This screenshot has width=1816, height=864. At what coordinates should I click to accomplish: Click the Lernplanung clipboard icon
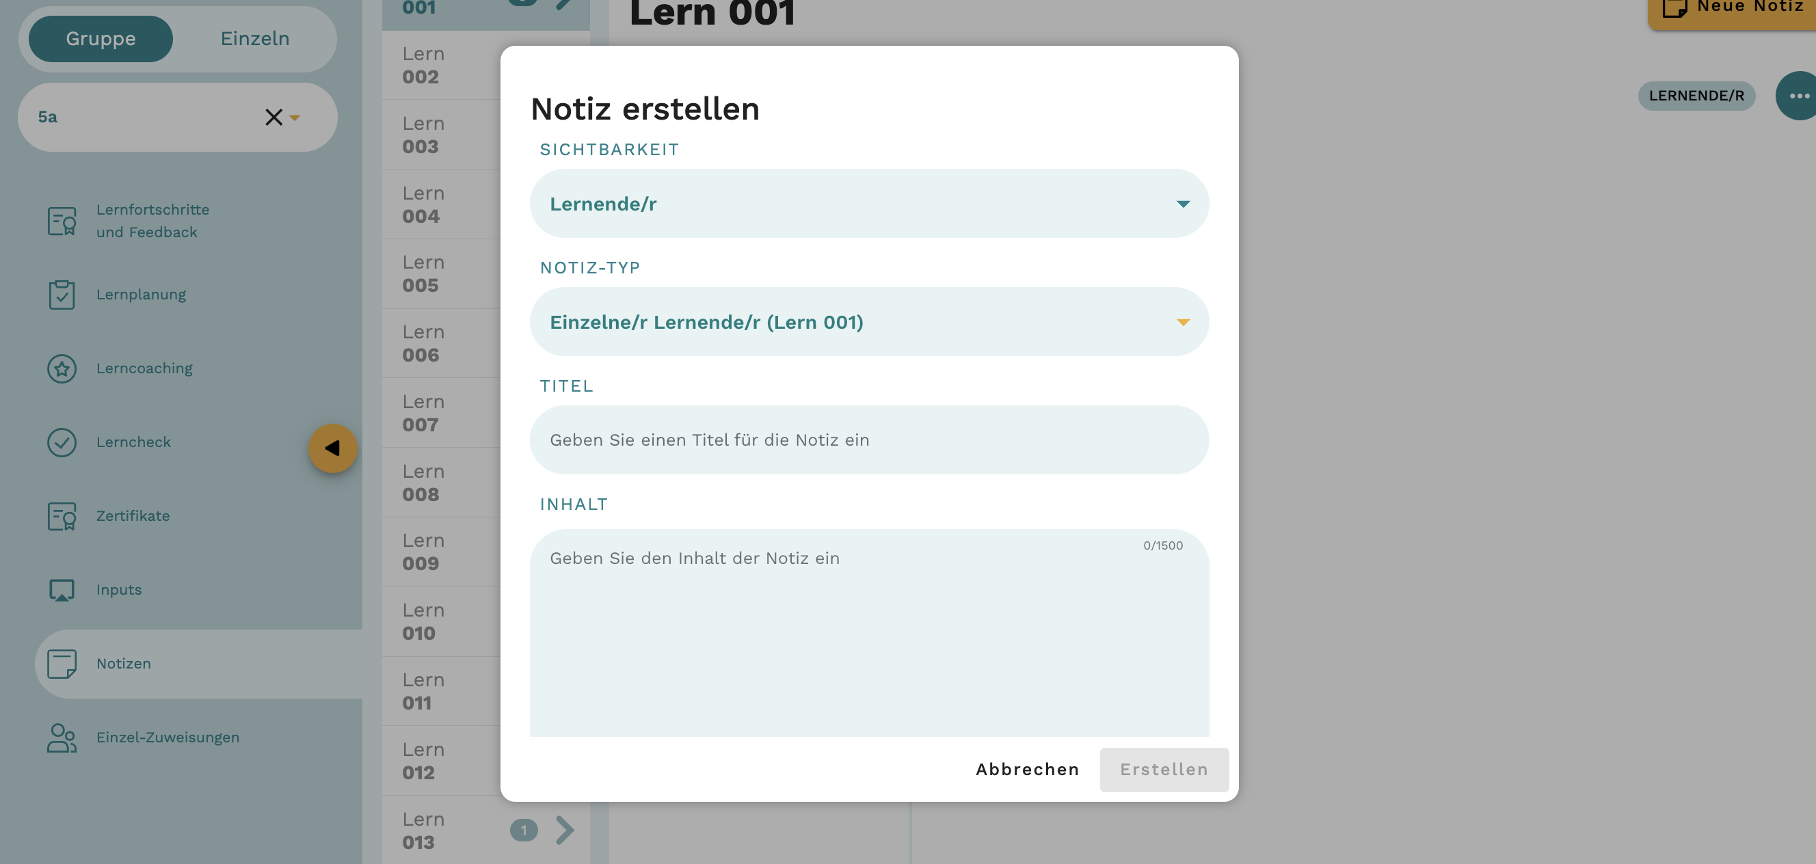point(62,295)
